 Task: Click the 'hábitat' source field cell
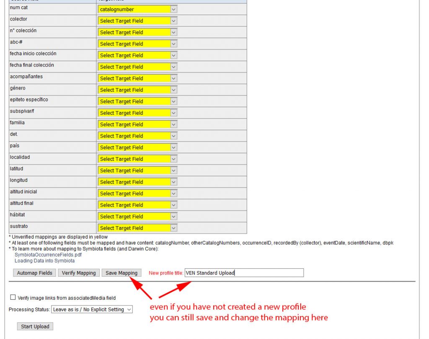point(52,216)
